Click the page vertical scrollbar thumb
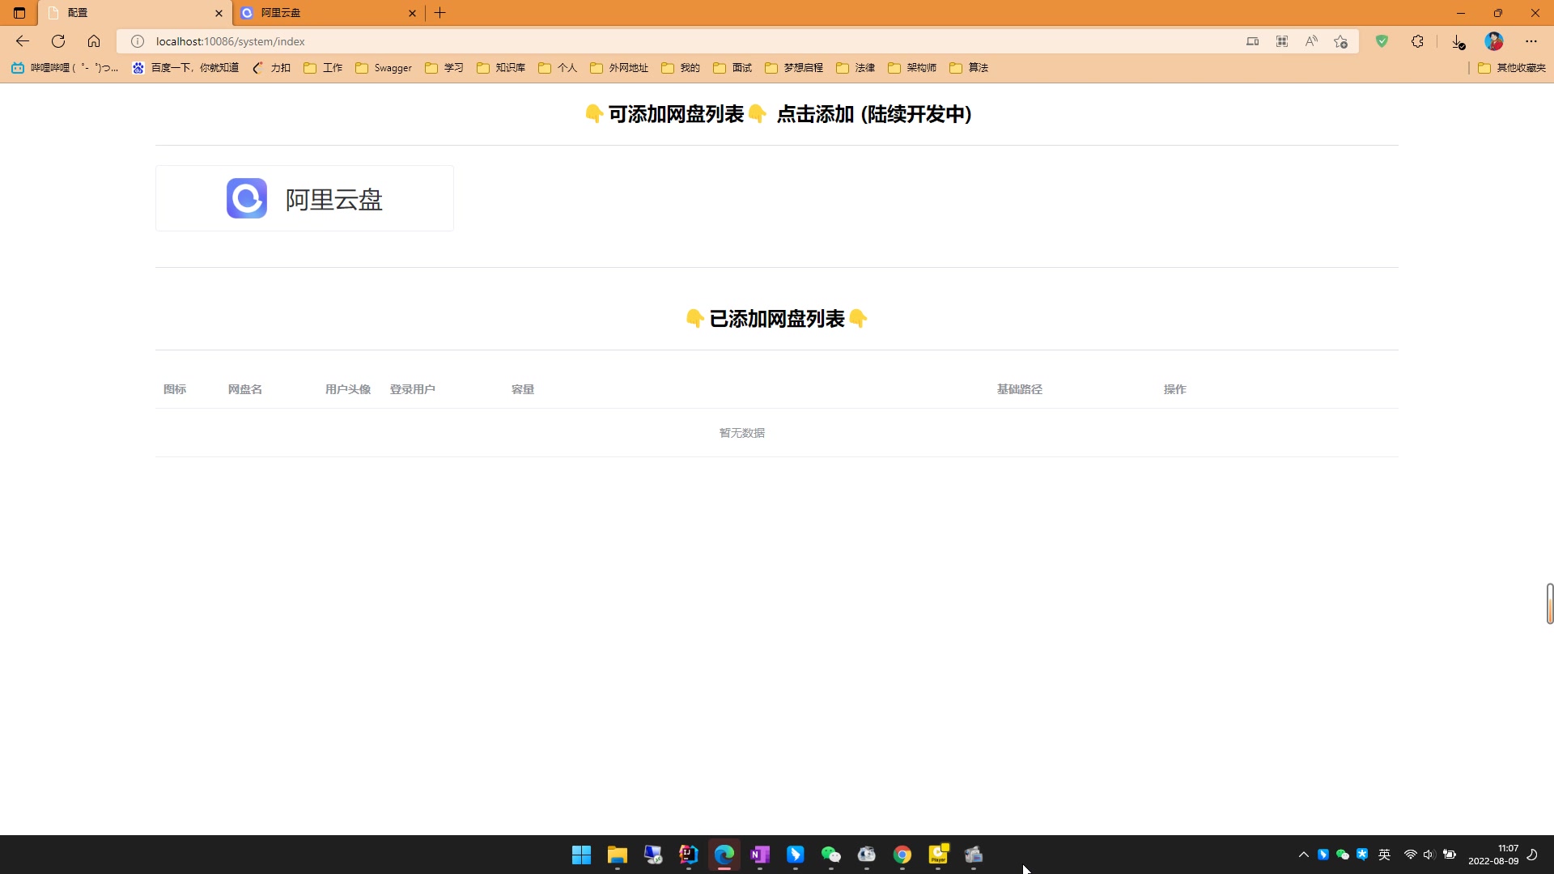 point(1549,603)
